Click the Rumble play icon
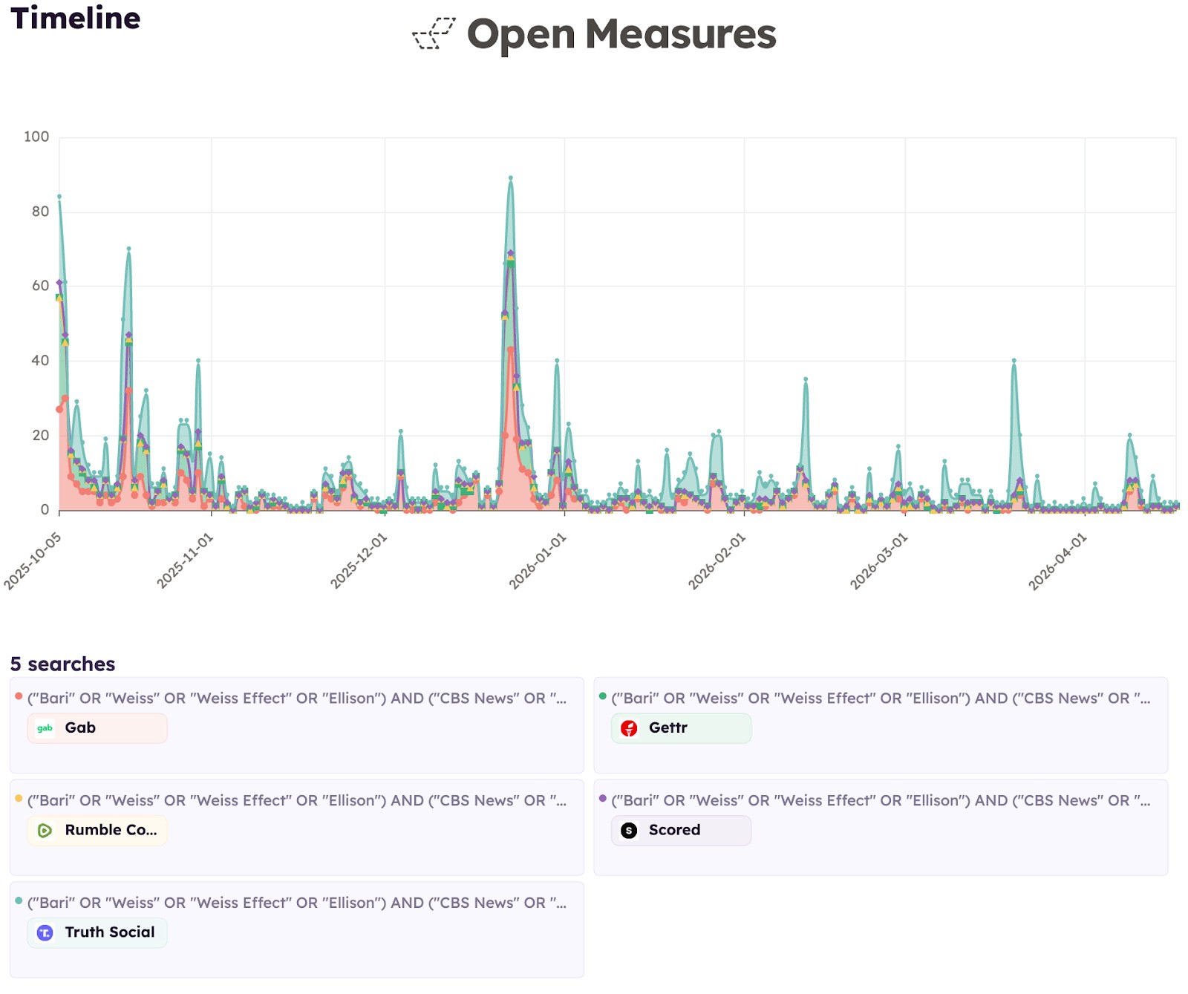 44,831
